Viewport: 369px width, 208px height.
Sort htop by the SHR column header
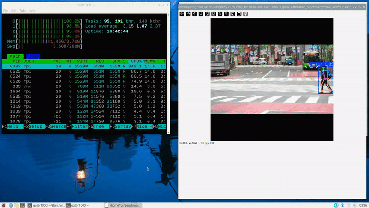(116, 61)
